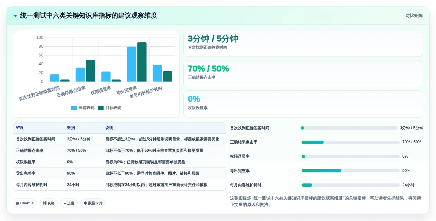The height and width of the screenshot is (221, 436).
Task: Click the 0% stat card value
Action: coord(194,99)
